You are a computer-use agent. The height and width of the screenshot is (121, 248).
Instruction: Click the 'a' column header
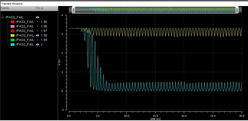tap(49, 8)
